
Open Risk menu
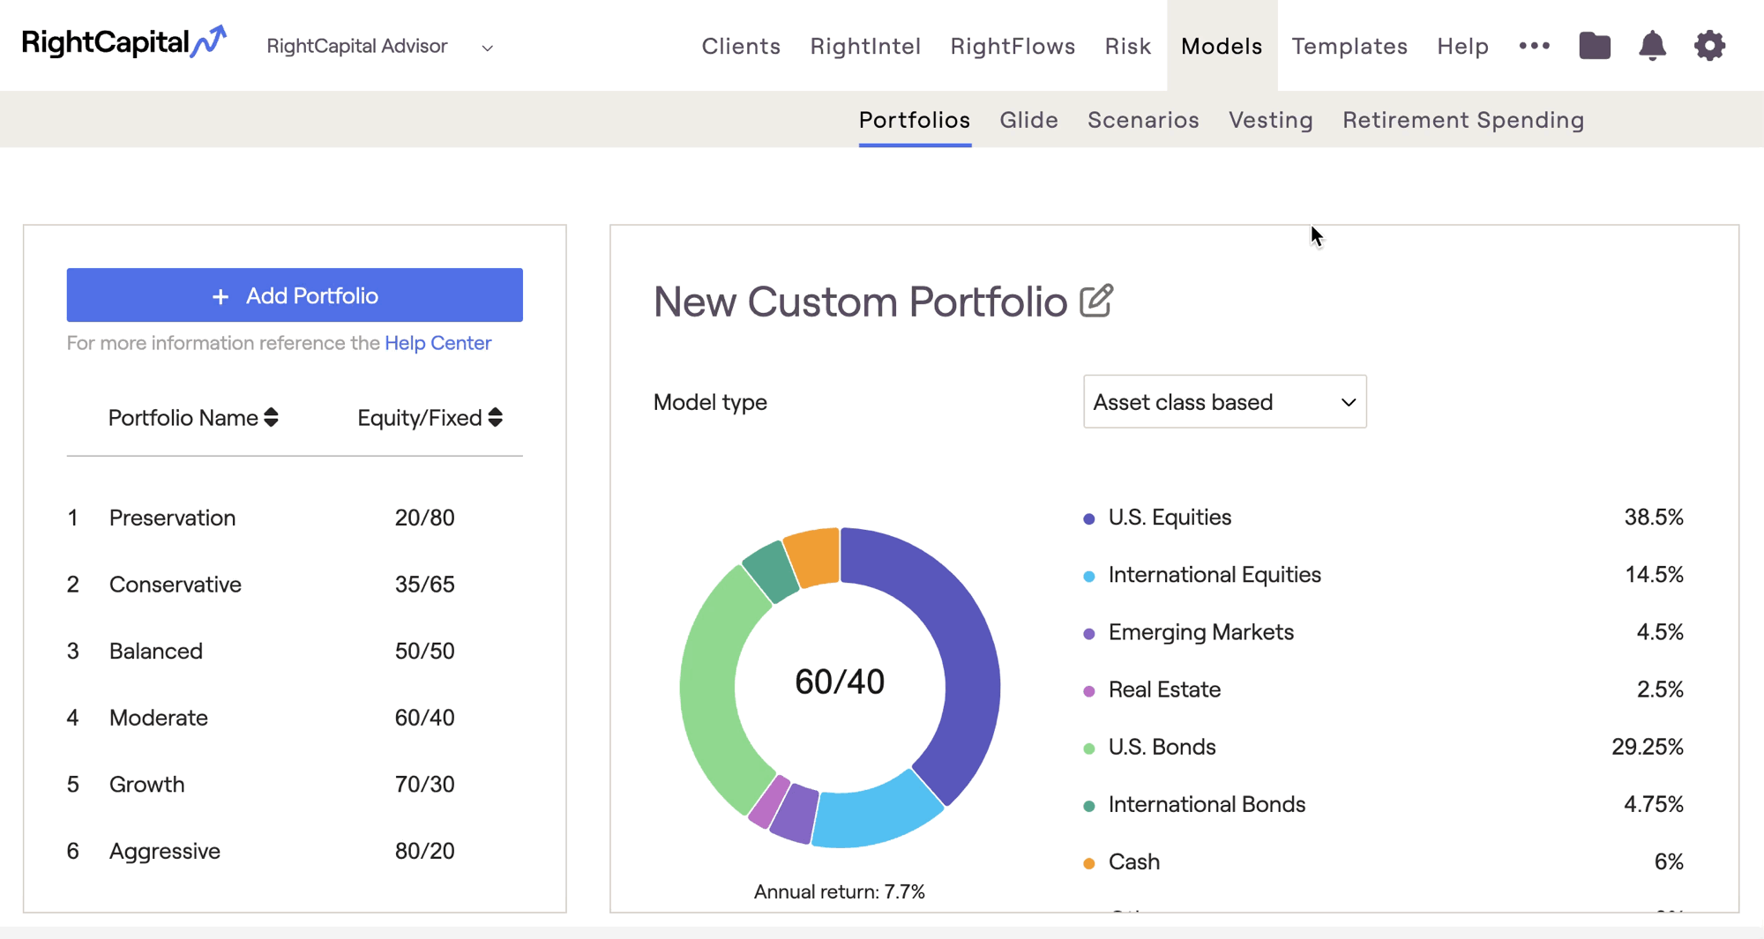(1128, 46)
